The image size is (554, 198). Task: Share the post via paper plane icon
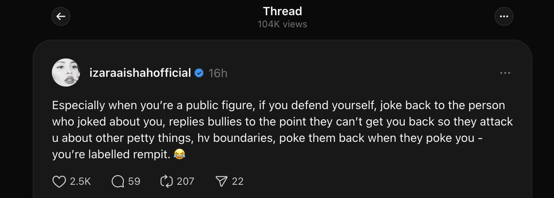click(221, 181)
